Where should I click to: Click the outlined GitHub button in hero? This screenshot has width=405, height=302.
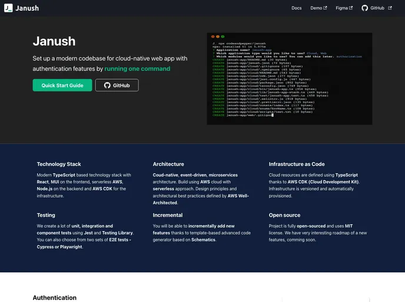pos(117,85)
